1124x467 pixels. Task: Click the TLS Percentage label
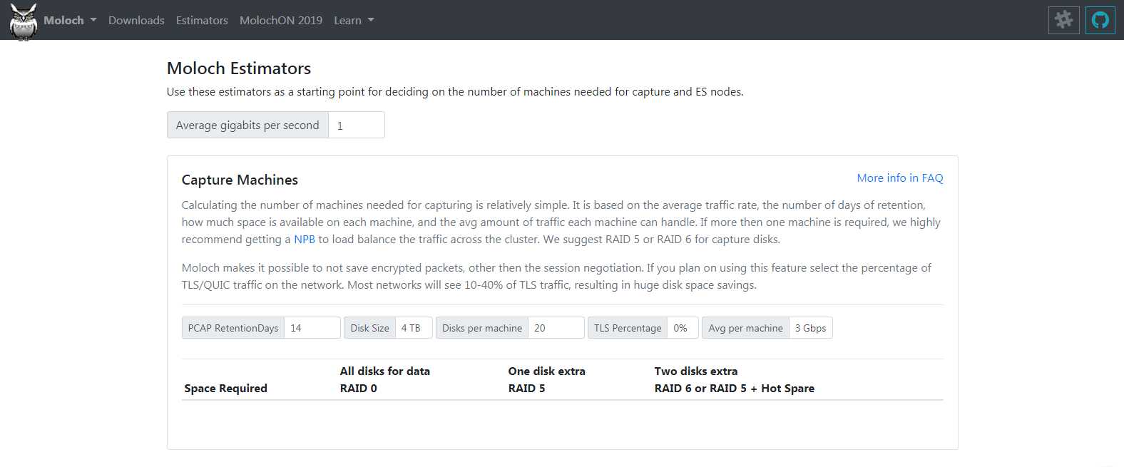(628, 328)
